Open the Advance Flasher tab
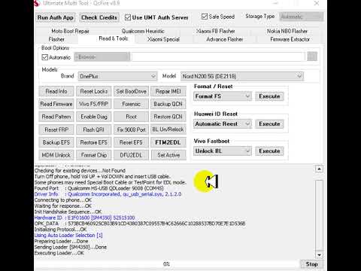Viewport: 361px width, 271px height. click(224, 39)
